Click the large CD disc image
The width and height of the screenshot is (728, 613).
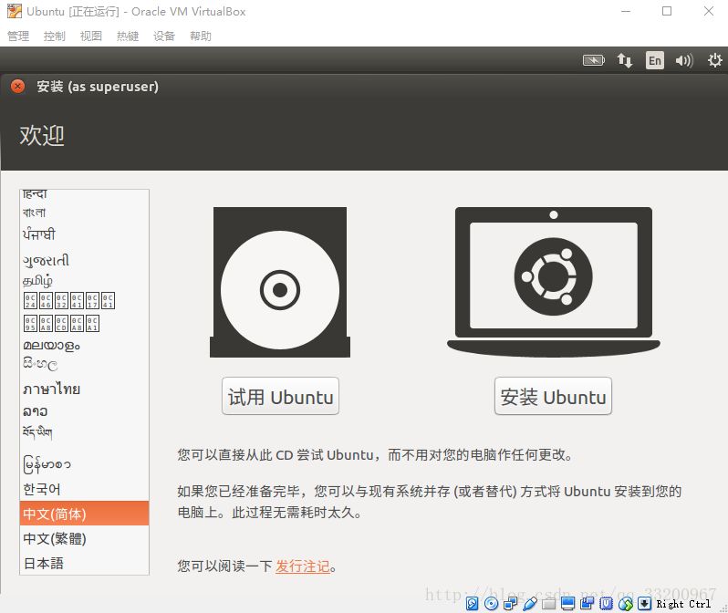point(280,283)
